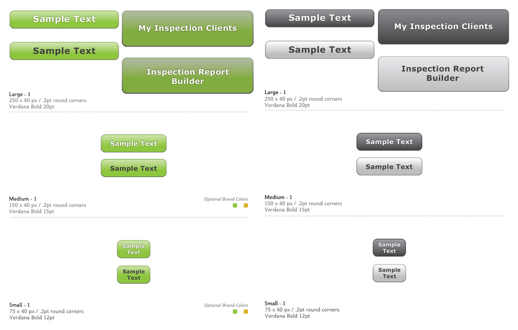The height and width of the screenshot is (330, 518).
Task: Open green My Inspection Clients button
Action: click(x=188, y=28)
